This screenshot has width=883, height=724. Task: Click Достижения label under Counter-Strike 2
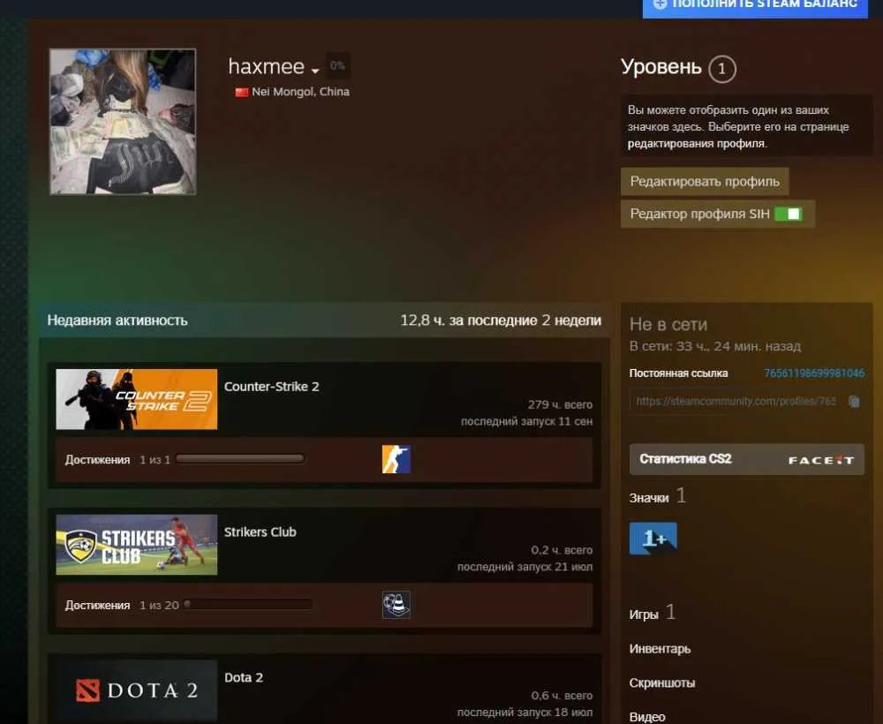(97, 459)
